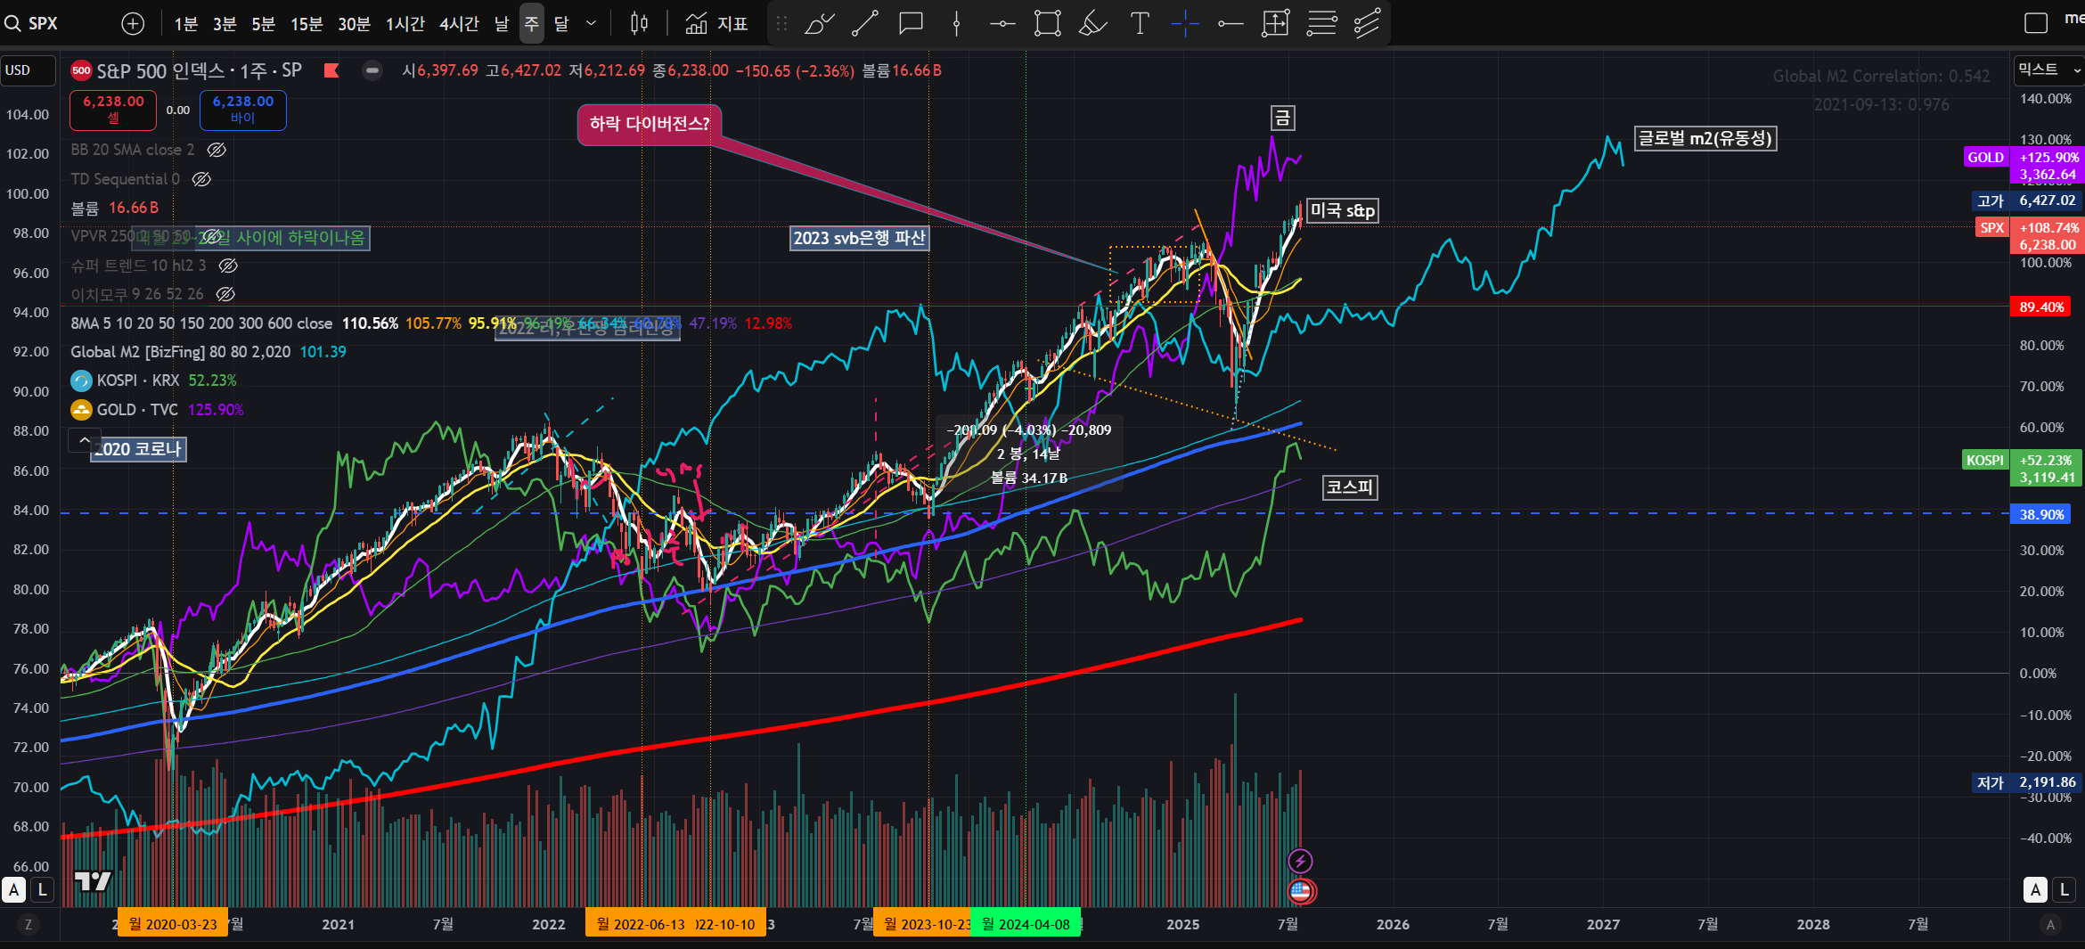The width and height of the screenshot is (2085, 949).
Task: Open the candlestick chart type selector
Action: (x=639, y=24)
